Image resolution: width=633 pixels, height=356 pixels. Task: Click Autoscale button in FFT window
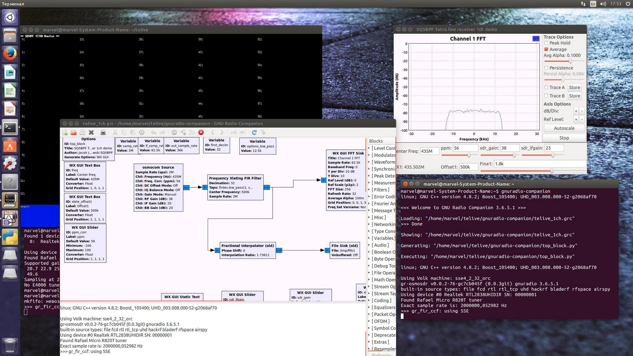coord(564,128)
